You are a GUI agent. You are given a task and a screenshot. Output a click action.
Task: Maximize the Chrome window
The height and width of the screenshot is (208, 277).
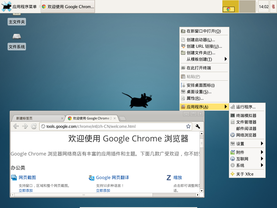coord(193,114)
